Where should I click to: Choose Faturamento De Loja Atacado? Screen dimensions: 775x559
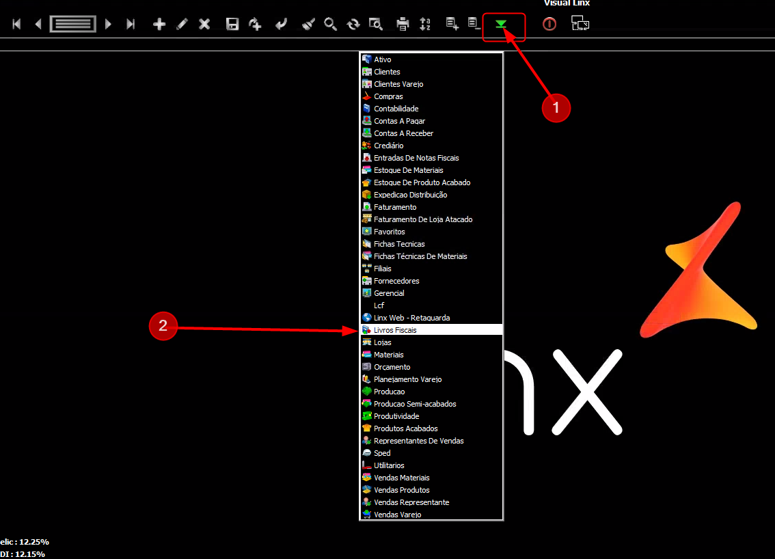431,219
